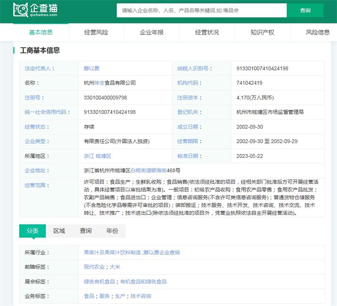Click the green 查询 search button
This screenshot has height=306, width=337.
pyautogui.click(x=305, y=10)
